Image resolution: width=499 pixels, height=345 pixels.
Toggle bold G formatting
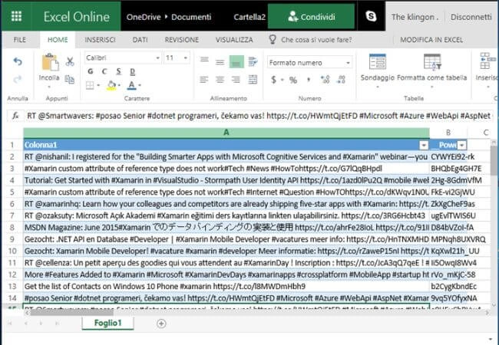point(91,71)
